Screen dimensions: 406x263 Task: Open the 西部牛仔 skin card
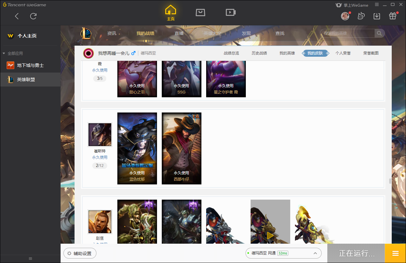181,148
